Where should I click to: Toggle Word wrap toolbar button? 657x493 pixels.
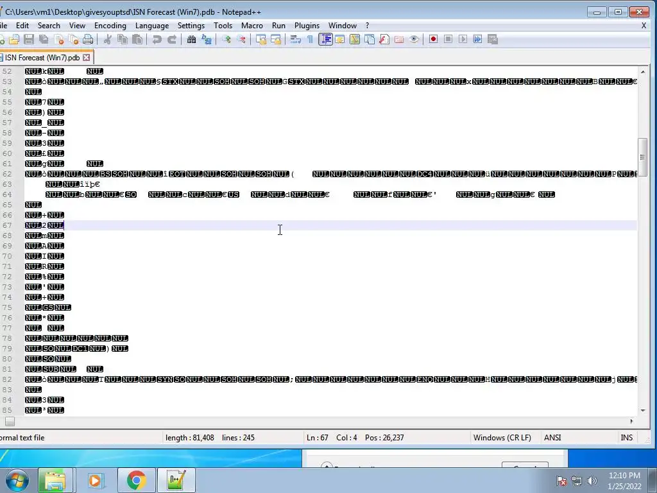pos(295,39)
